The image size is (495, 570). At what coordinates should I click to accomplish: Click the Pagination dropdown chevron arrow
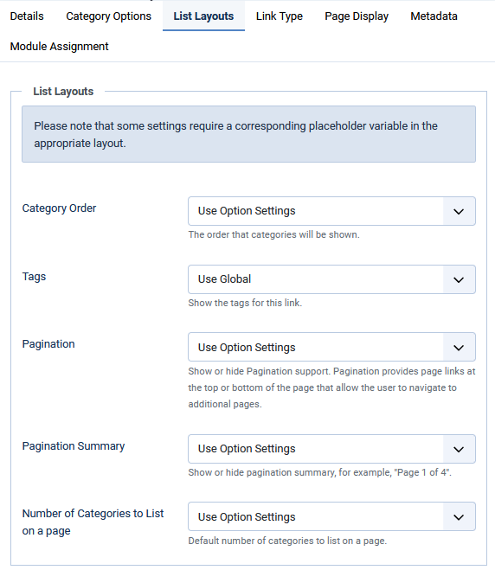pos(459,348)
